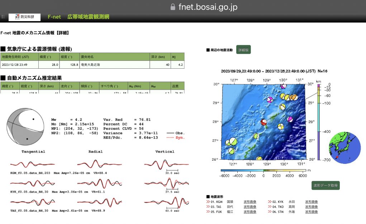The width and height of the screenshot is (366, 224).
Task: Click the 深さ (km) header in the JMA table
Action: (160, 57)
